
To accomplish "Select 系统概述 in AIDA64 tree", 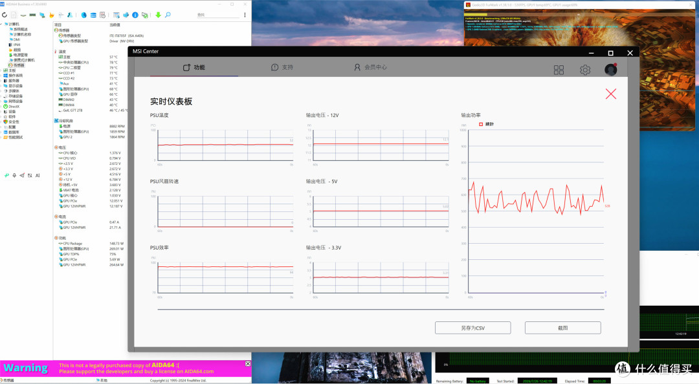I will [20, 29].
